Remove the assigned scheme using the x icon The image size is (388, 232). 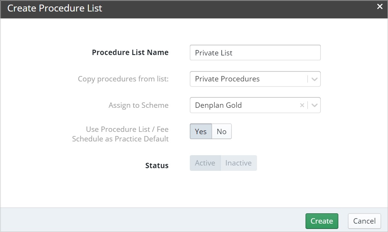pyautogui.click(x=302, y=105)
